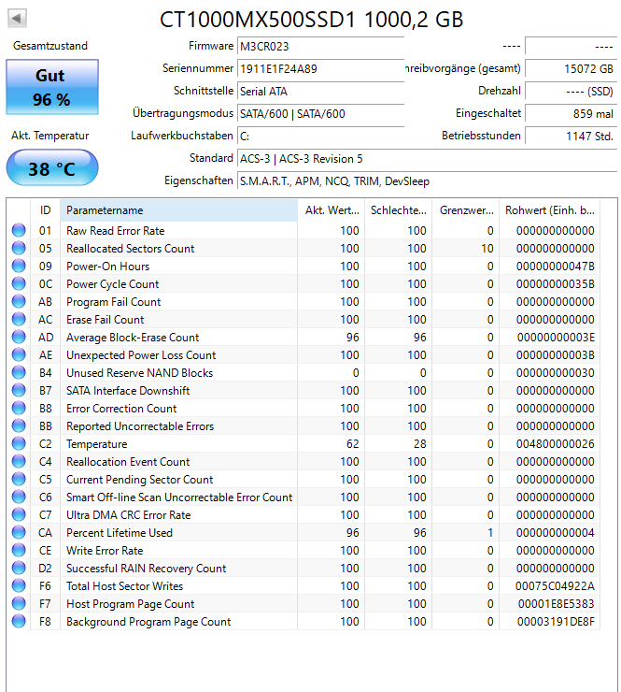Click the 38 °C temperature button
This screenshot has width=621, height=692.
coord(52,168)
